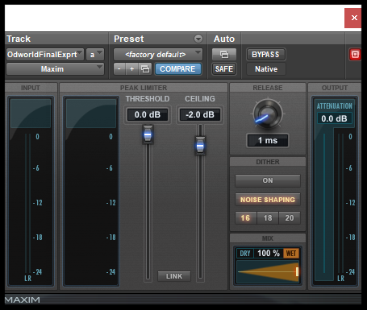Toggle plug-in BYPASS
The width and height of the screenshot is (367, 310).
click(265, 55)
